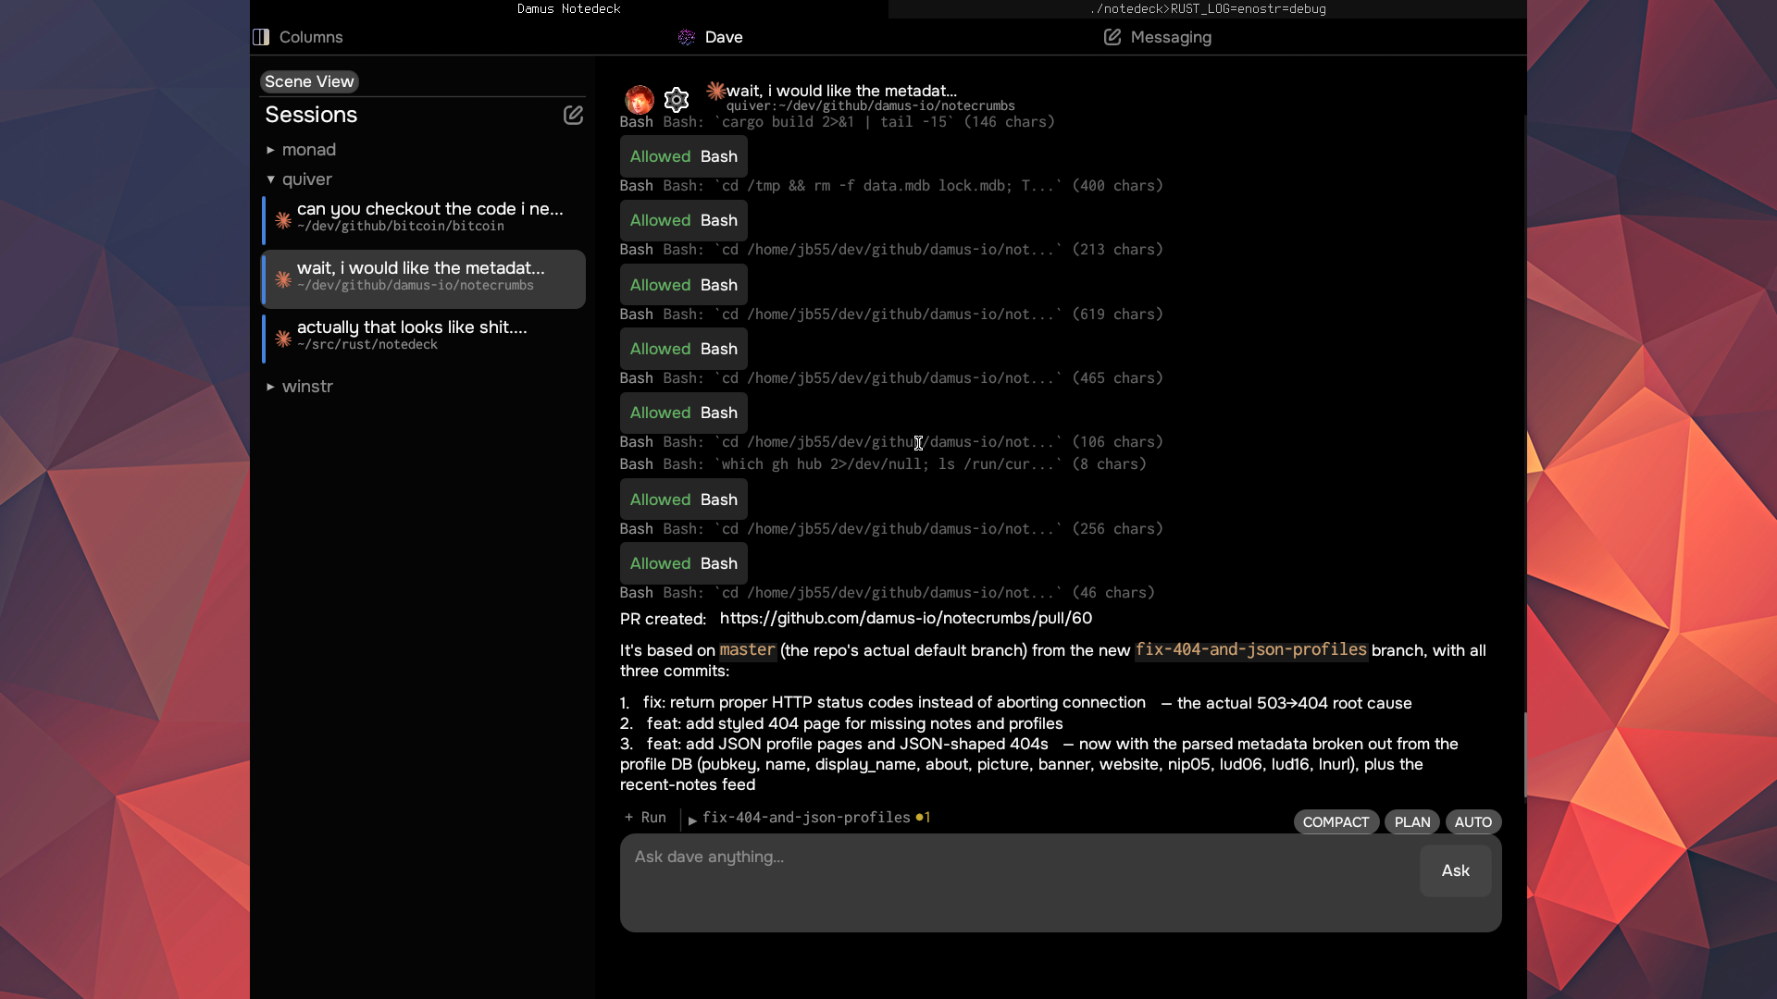Click the Dave avatar icon in tab bar

pos(687,37)
